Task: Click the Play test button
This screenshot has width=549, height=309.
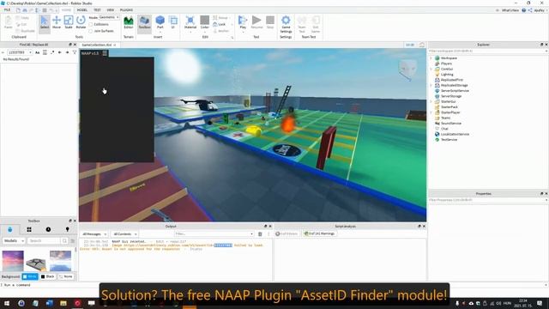Action: click(x=243, y=23)
